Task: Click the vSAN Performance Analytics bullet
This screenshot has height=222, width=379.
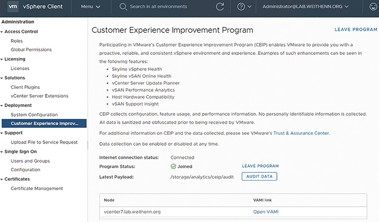Action: coord(143,90)
